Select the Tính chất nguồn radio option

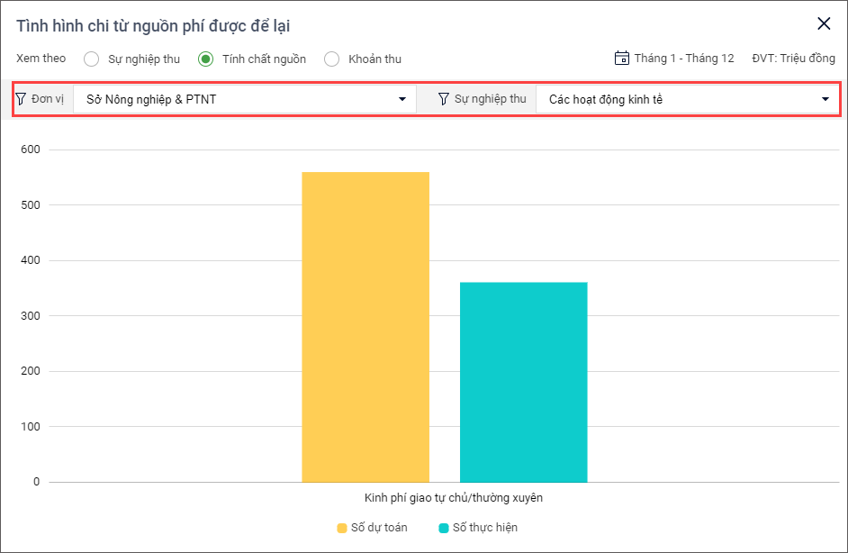[x=205, y=59]
